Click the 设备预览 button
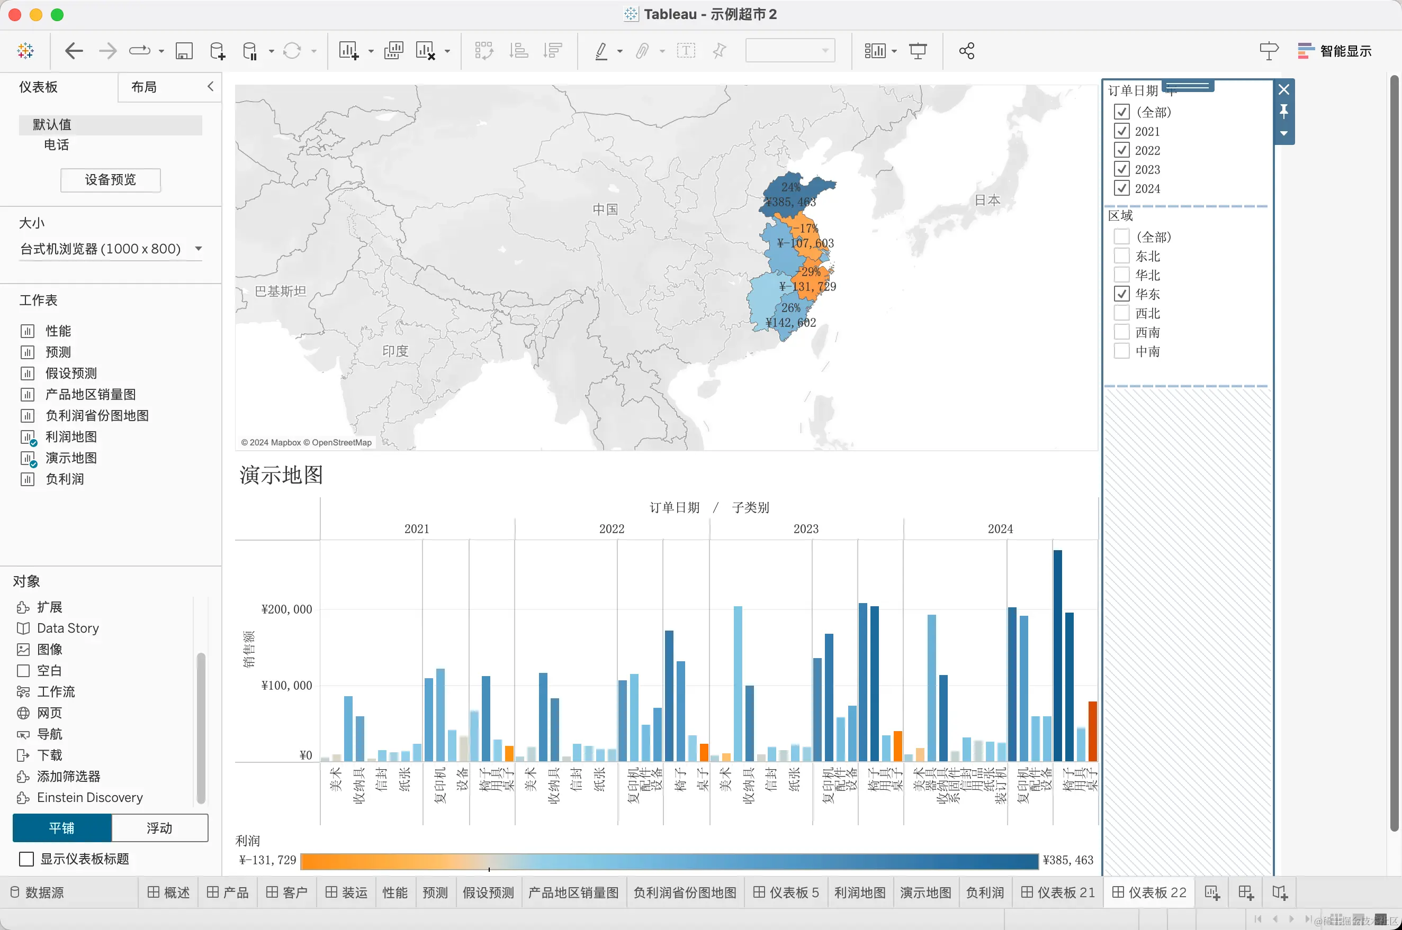The width and height of the screenshot is (1402, 930). click(x=111, y=180)
